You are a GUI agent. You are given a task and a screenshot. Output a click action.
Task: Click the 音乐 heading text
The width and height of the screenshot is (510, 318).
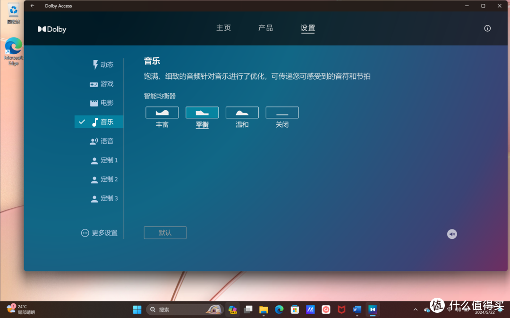(x=152, y=61)
